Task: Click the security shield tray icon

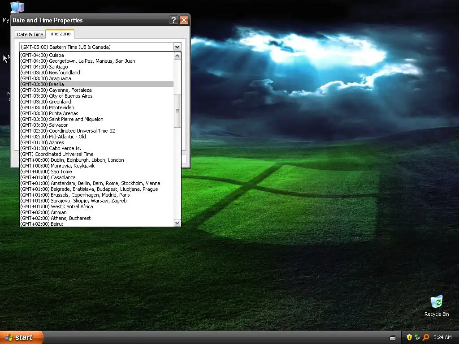Action: pos(409,337)
